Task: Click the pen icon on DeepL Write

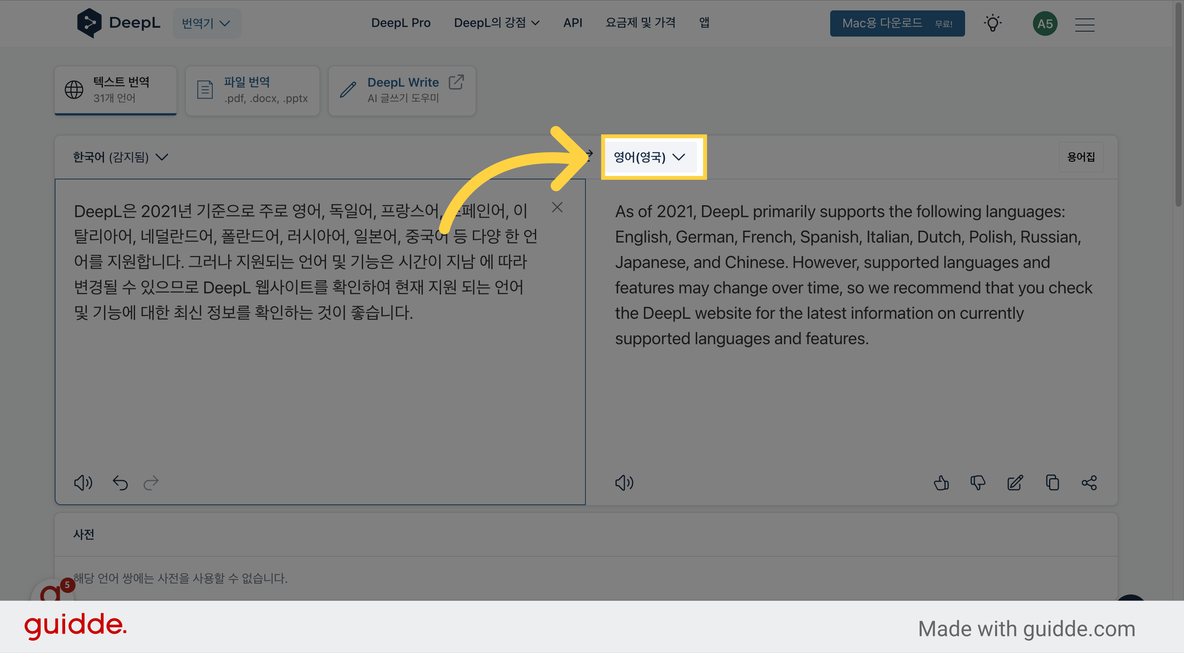Action: [x=348, y=90]
